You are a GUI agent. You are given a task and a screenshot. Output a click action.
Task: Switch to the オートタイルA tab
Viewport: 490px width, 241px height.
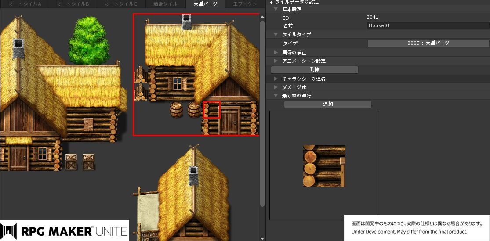(25, 4)
